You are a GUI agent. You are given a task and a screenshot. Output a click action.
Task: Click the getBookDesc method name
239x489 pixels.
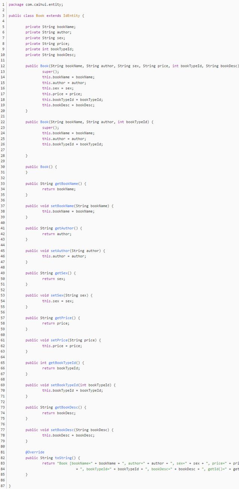[x=66, y=407]
